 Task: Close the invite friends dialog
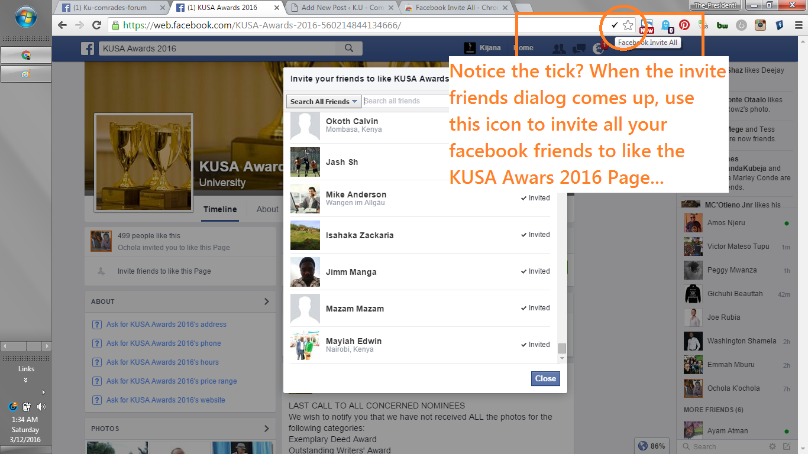click(x=545, y=378)
